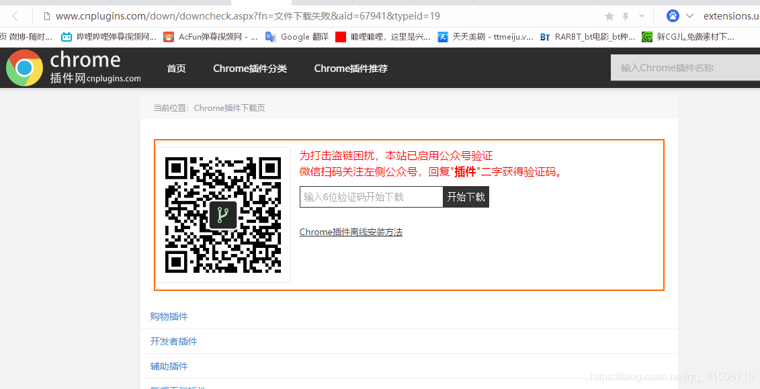760x389 pixels.
Task: Go to 首页 in site navigation
Action: pyautogui.click(x=177, y=69)
